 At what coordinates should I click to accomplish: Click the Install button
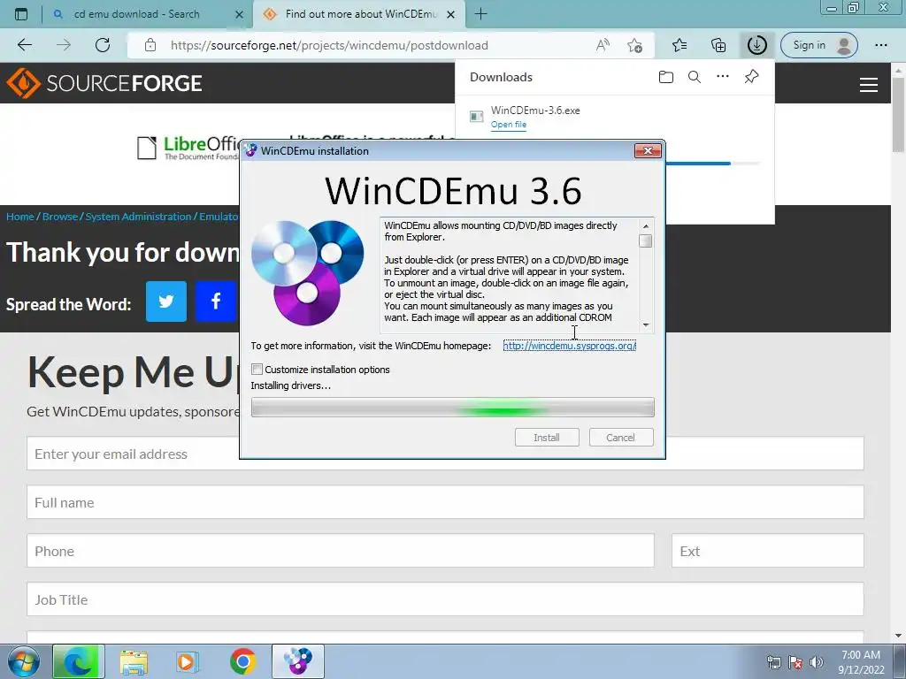(x=547, y=438)
